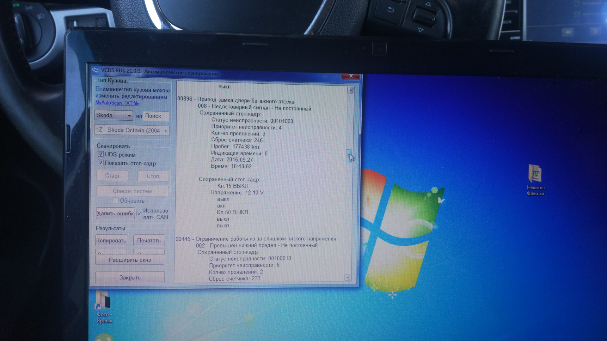607x341 pixels.
Task: Click the Расширить окно button
Action: [130, 260]
